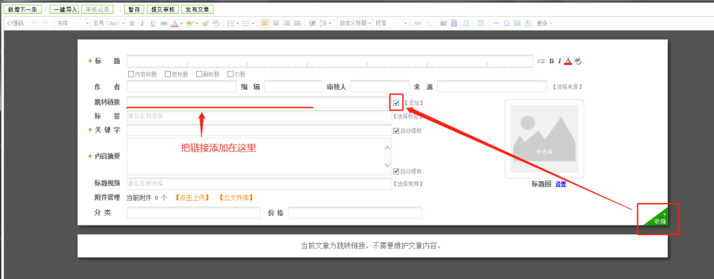Click the strikethrough icon in the toolbar
This screenshot has width=714, height=279.
[163, 23]
